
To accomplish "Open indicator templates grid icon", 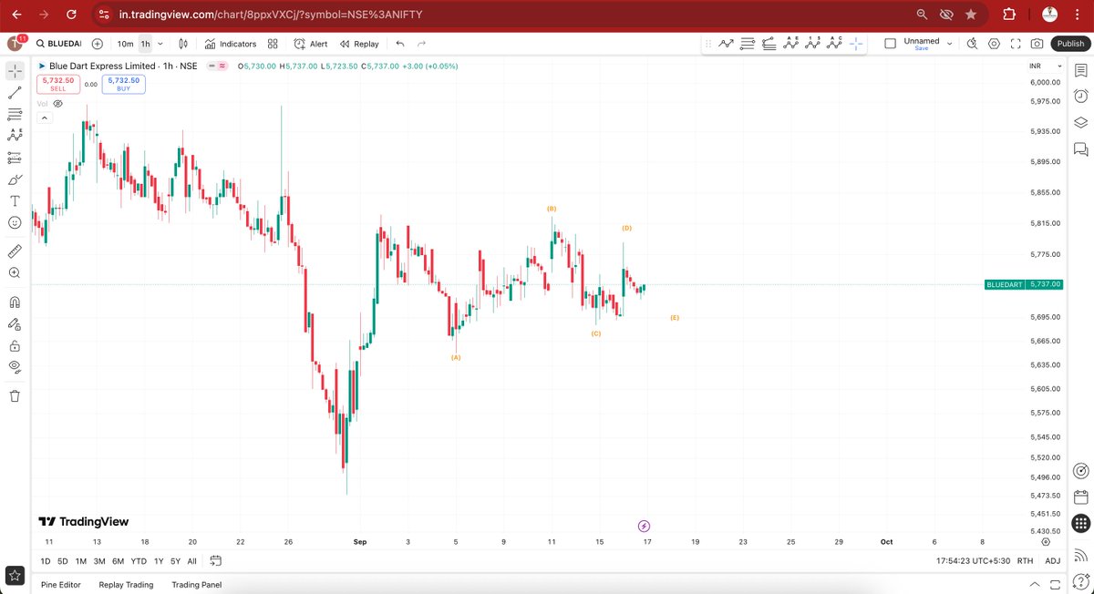I will 273,44.
